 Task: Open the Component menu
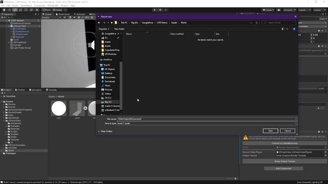tap(39, 6)
